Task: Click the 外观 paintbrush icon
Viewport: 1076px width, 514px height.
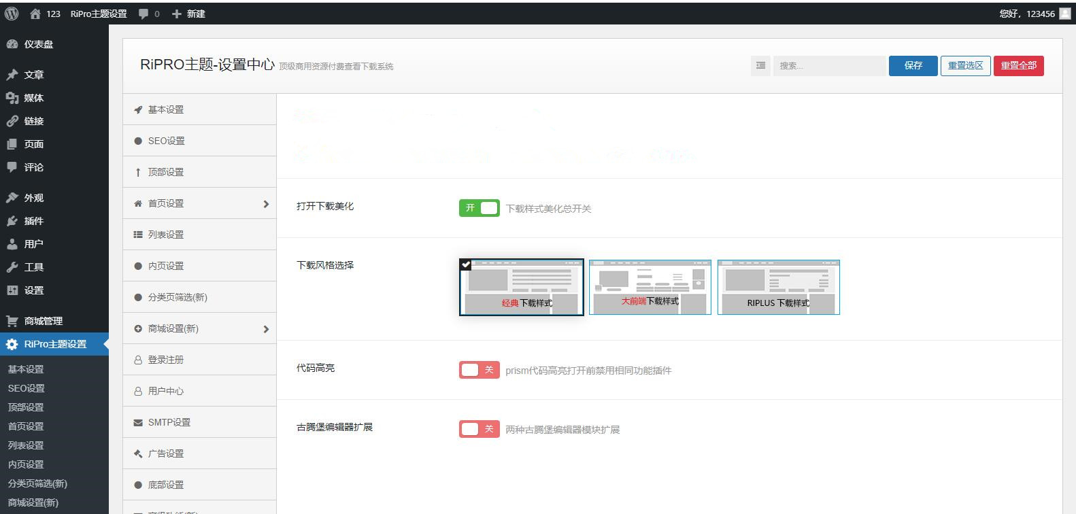Action: click(x=12, y=198)
